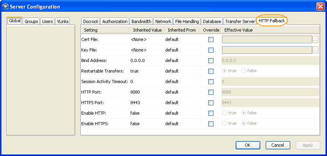Enable override for Bind Address

pos(211,60)
